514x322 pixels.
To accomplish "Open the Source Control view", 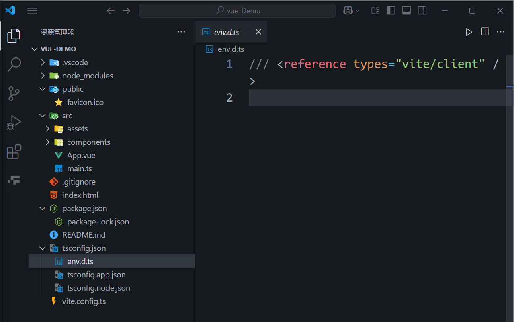I will (14, 94).
